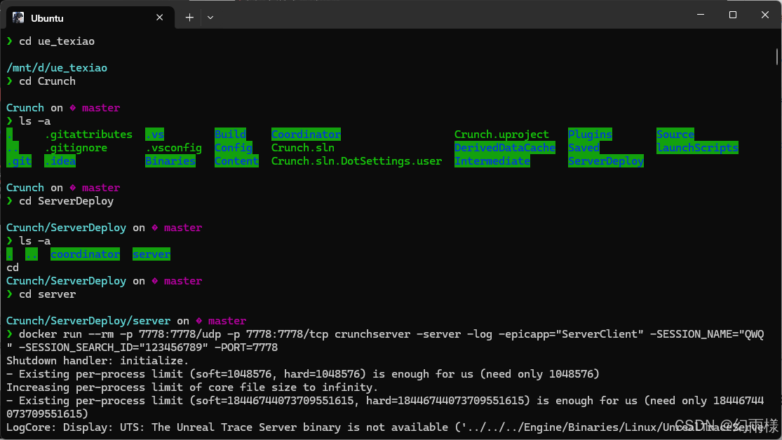Click the 'cd Crunch' command

pyautogui.click(x=48, y=81)
